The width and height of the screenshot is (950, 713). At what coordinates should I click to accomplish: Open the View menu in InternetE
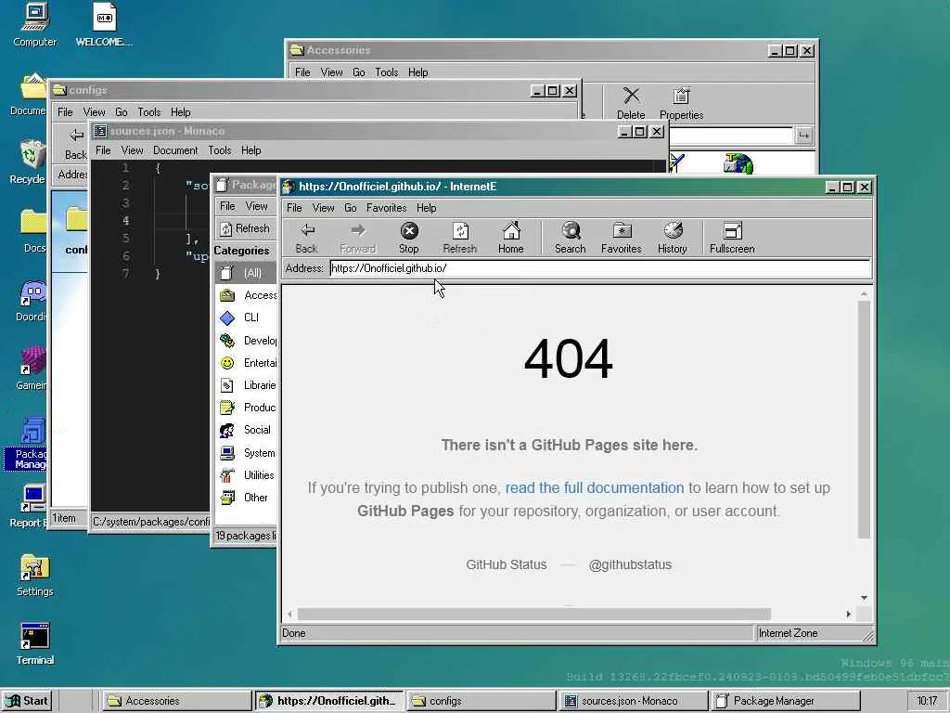coord(323,208)
